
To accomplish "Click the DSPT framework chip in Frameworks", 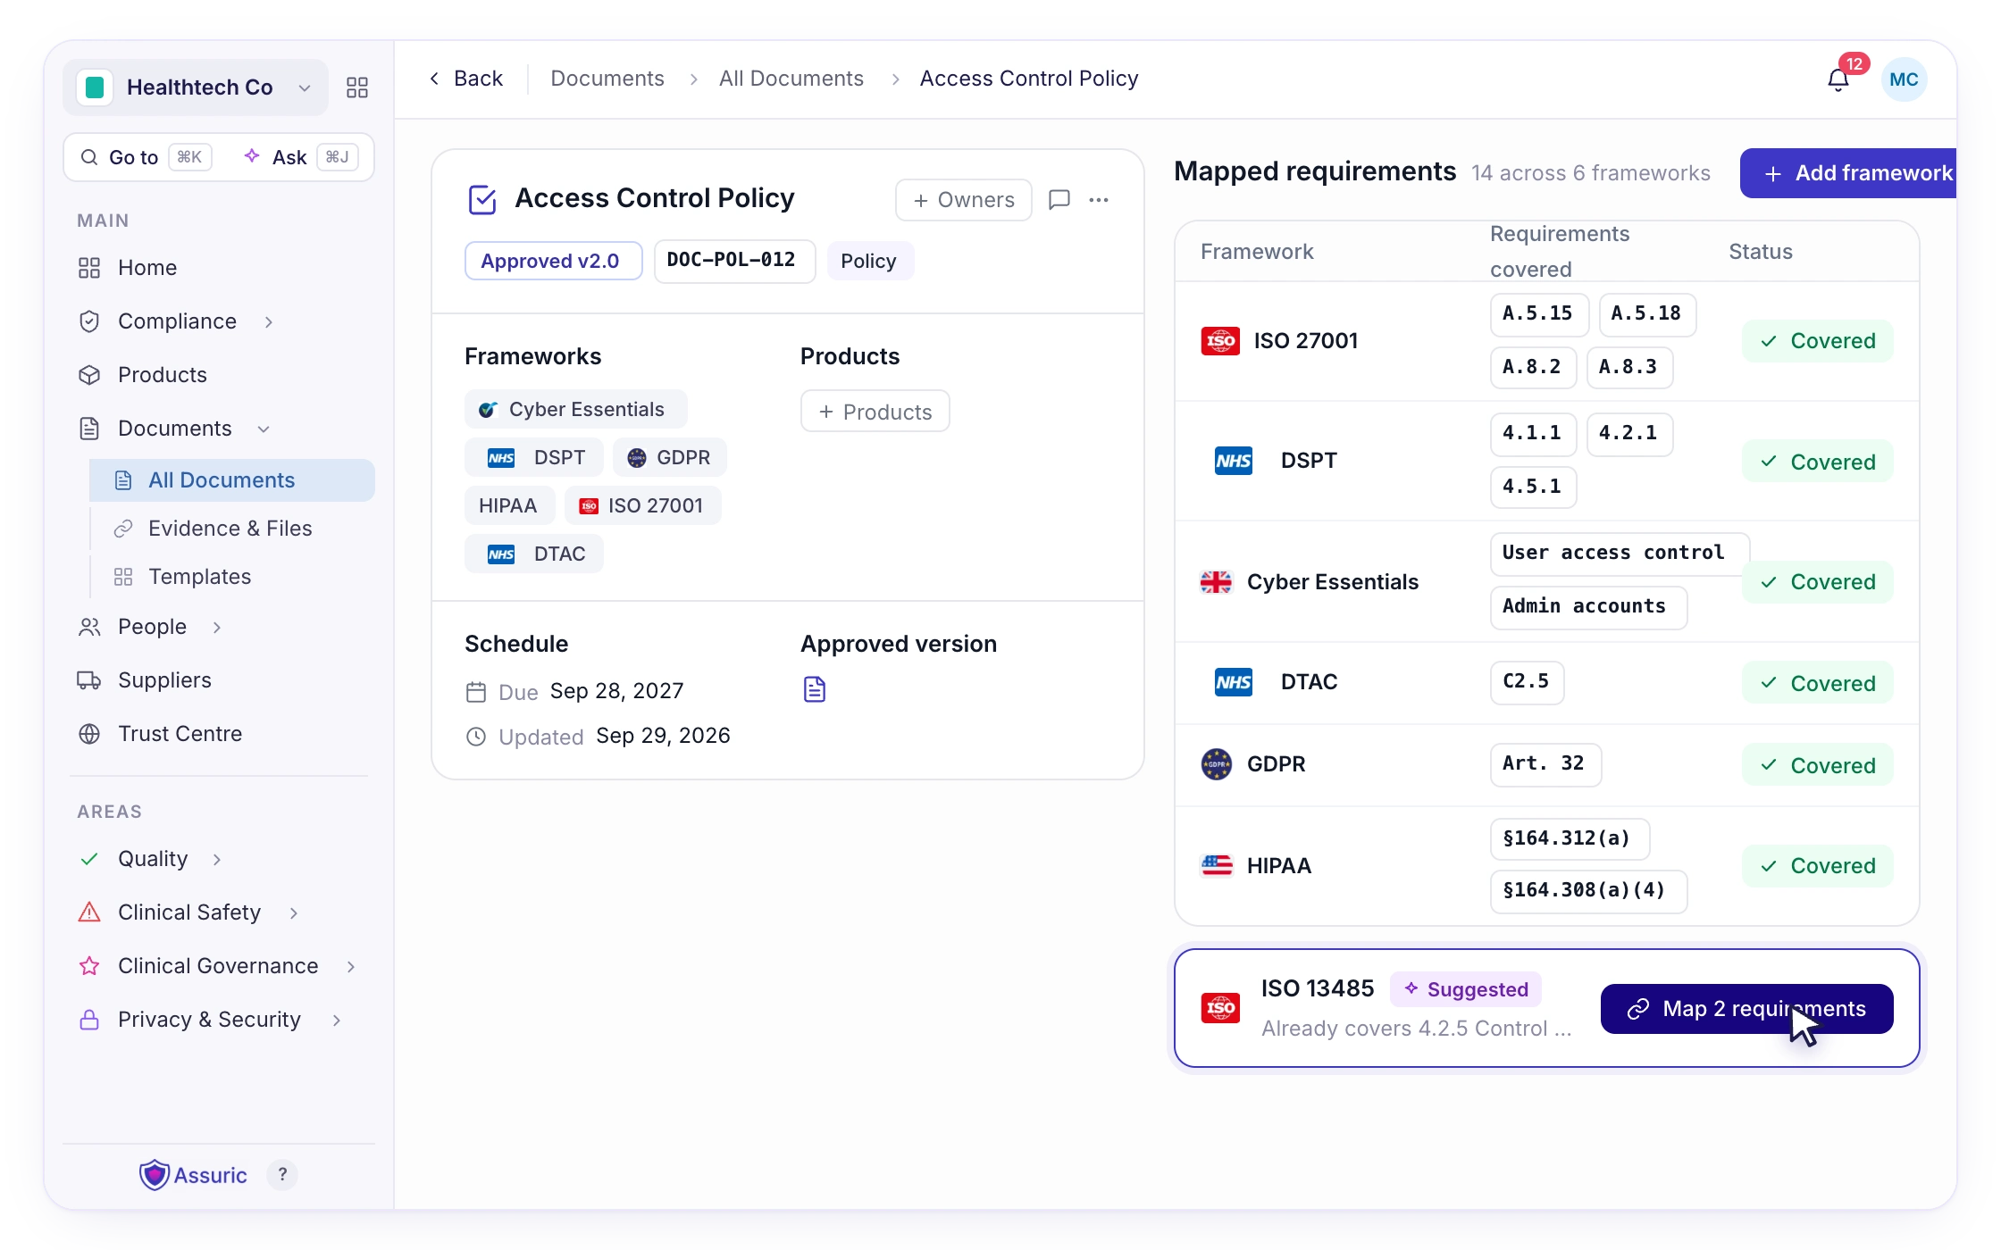I will pyautogui.click(x=534, y=457).
